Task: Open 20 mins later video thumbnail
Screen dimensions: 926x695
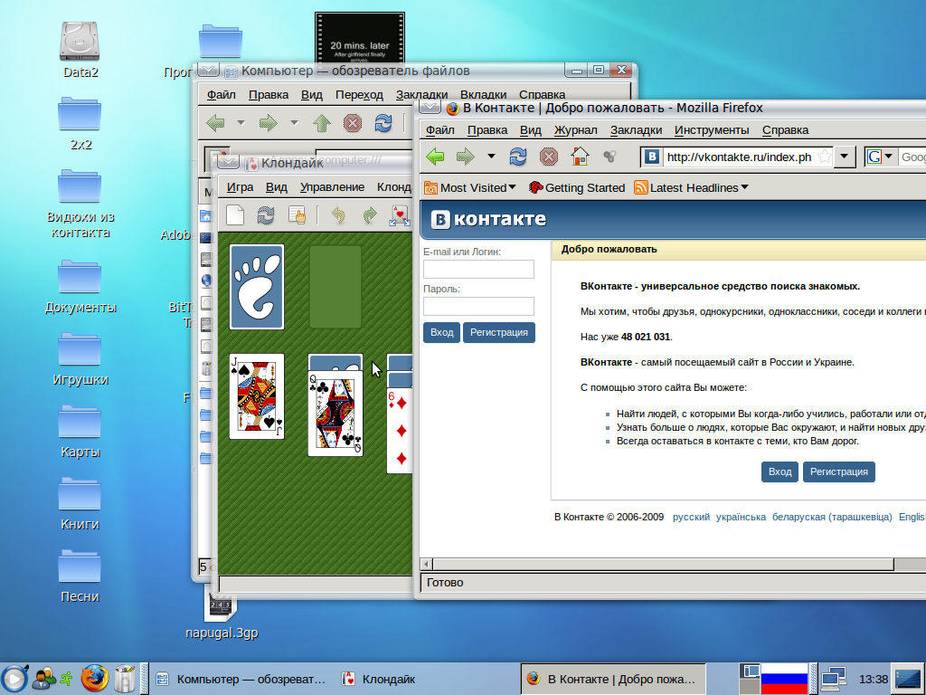Action: coord(360,36)
